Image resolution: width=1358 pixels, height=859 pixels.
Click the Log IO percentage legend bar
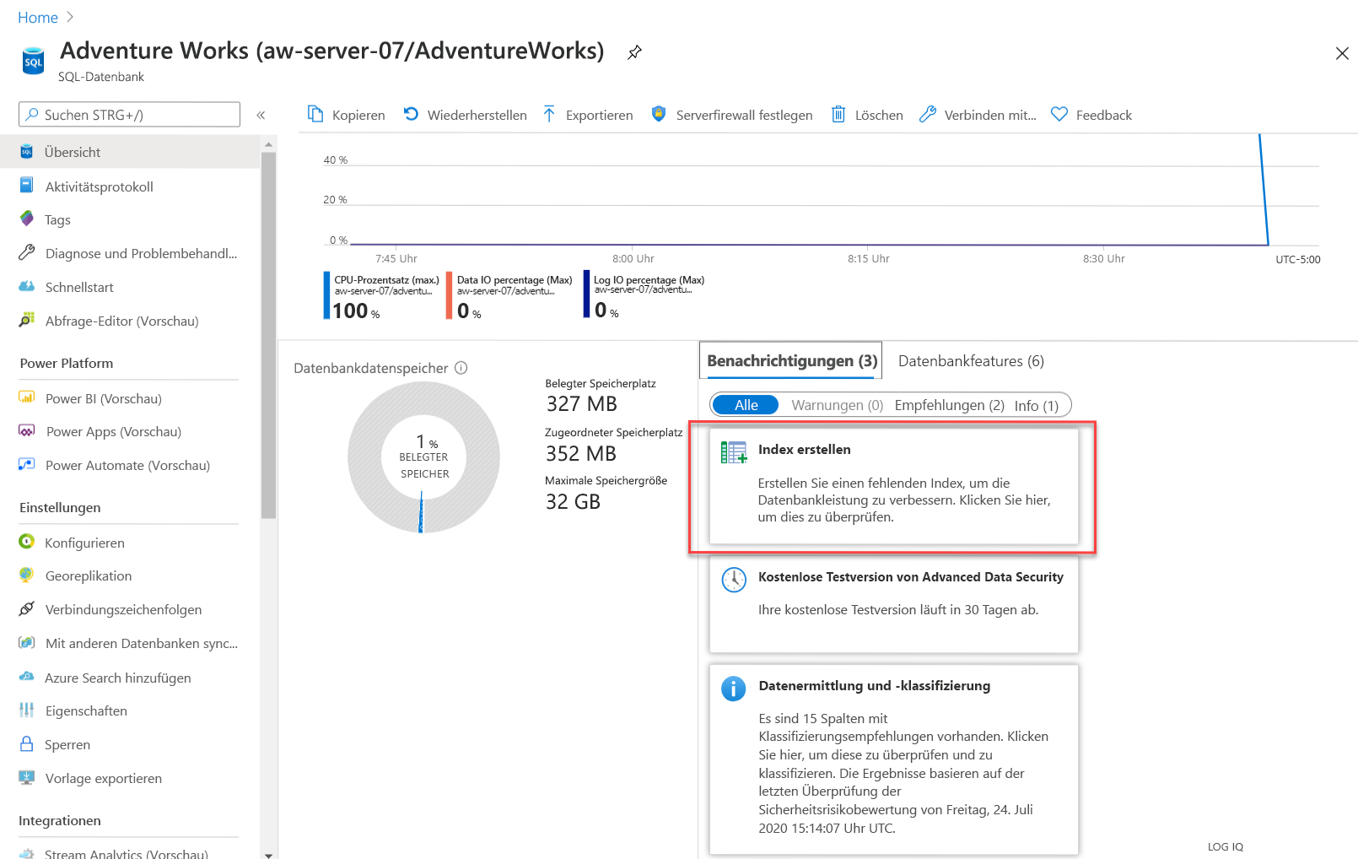click(x=586, y=294)
